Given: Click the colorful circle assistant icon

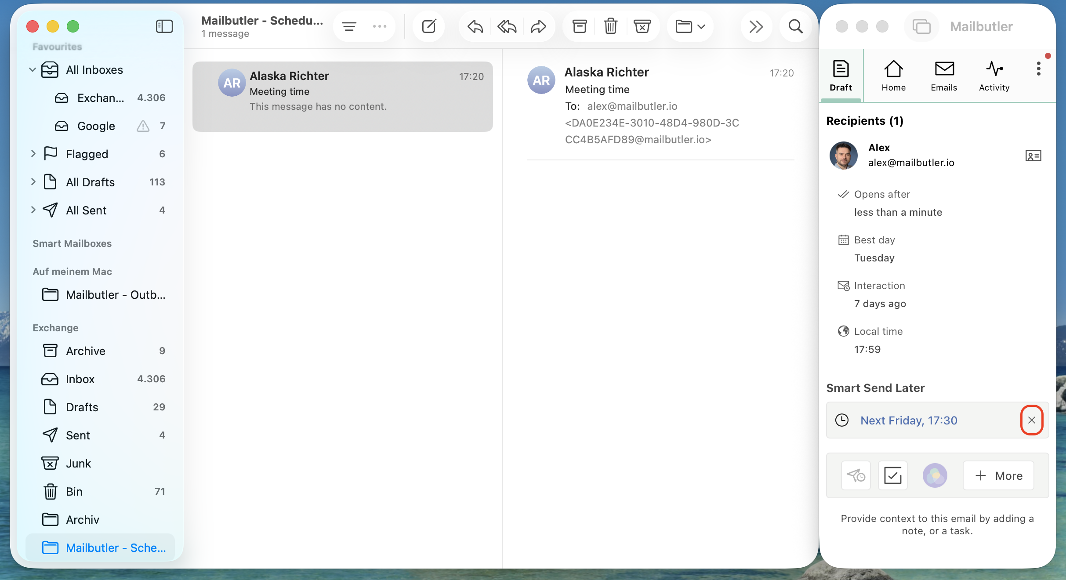Looking at the screenshot, I should tap(935, 475).
